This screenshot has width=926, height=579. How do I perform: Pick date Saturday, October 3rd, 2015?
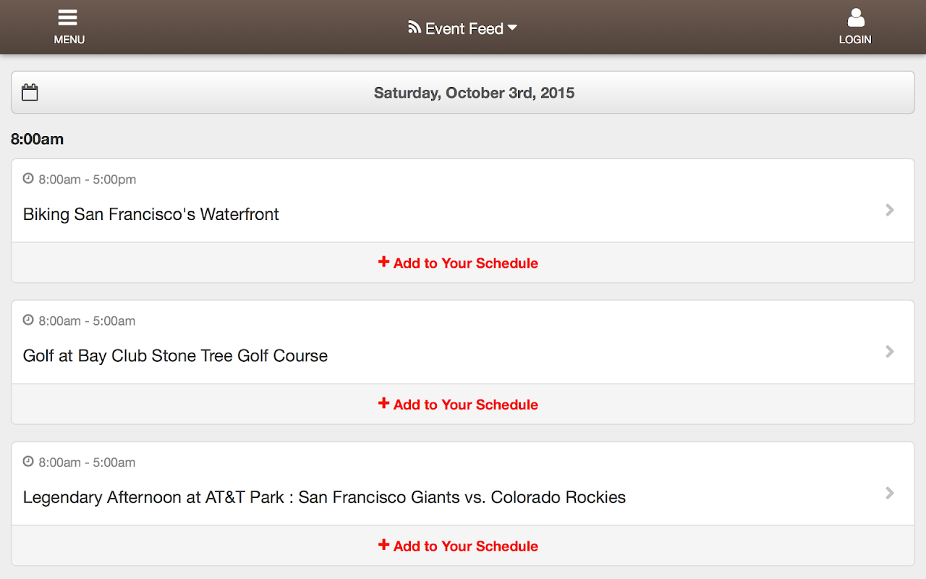[474, 93]
